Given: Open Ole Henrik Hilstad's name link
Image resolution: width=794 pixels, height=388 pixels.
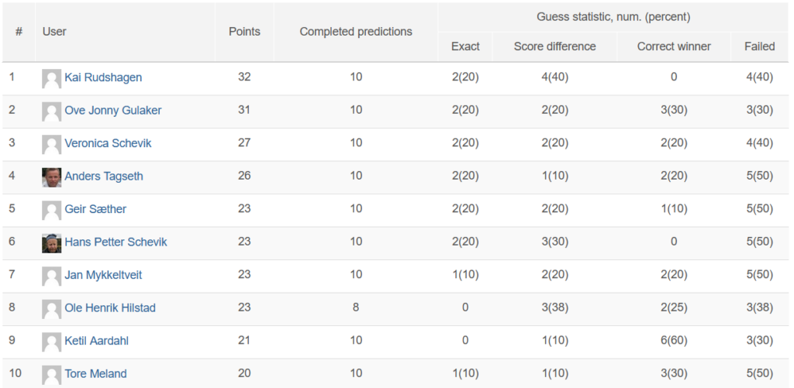Looking at the screenshot, I should tap(110, 307).
